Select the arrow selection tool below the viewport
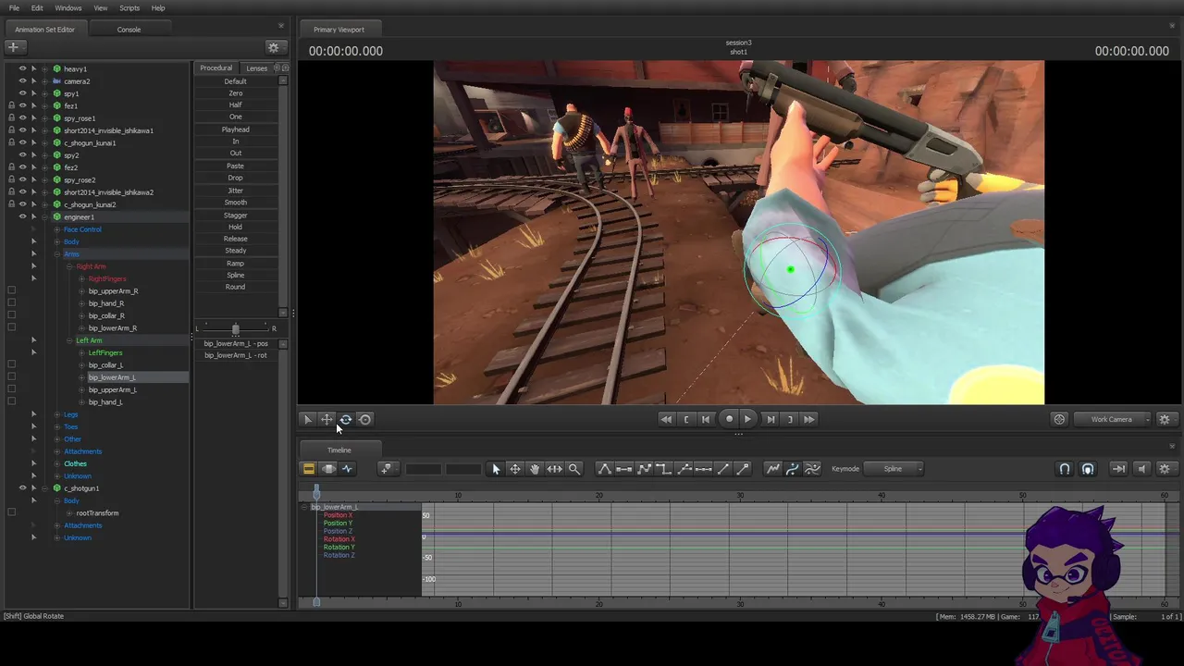The image size is (1184, 666). click(308, 420)
